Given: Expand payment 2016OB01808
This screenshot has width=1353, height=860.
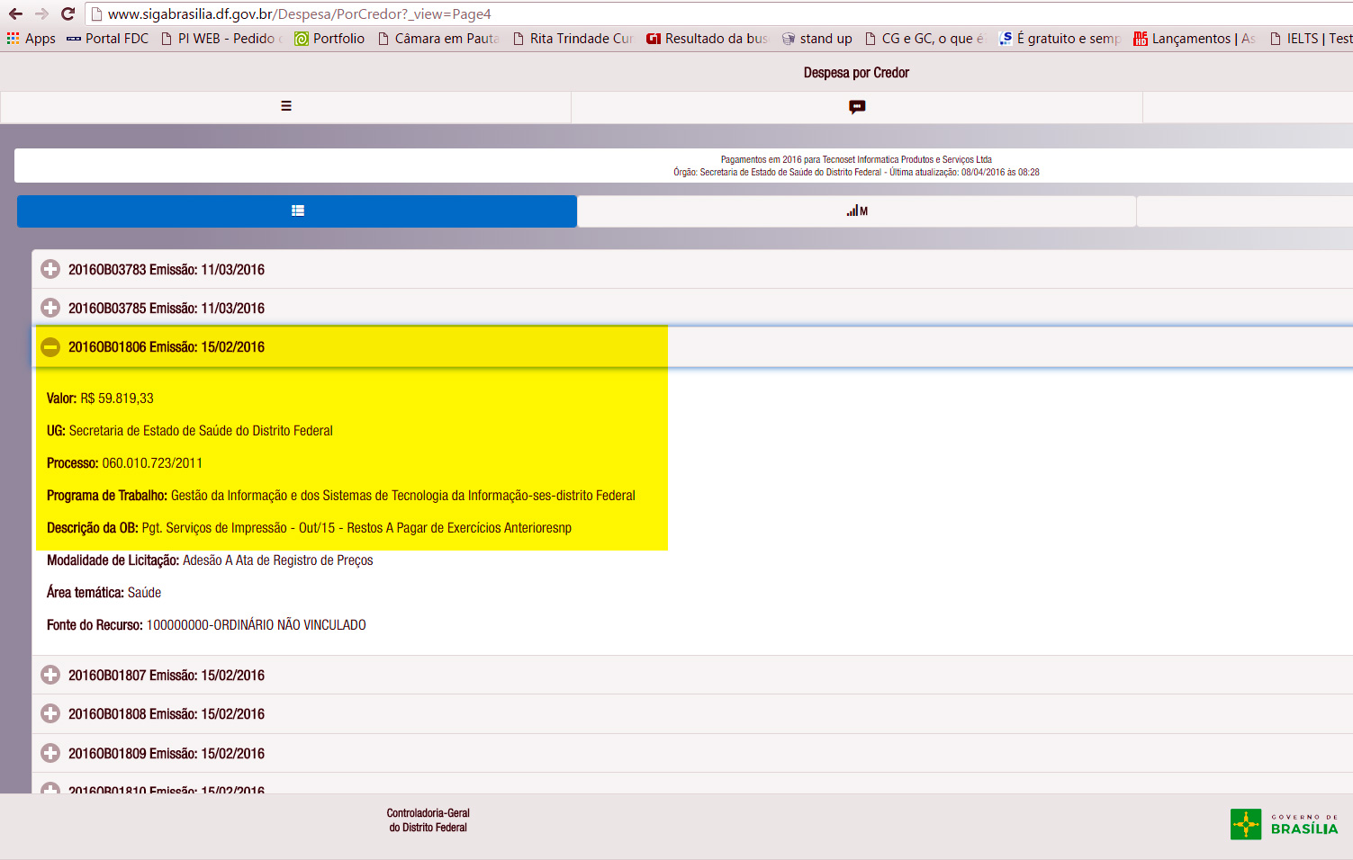Looking at the screenshot, I should (x=50, y=714).
